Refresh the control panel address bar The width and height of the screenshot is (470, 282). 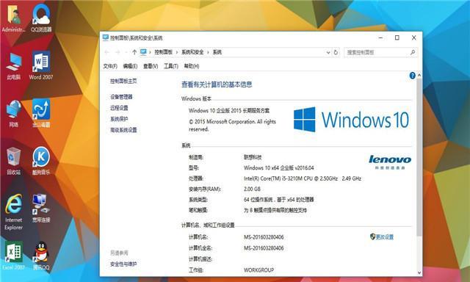pyautogui.click(x=336, y=52)
